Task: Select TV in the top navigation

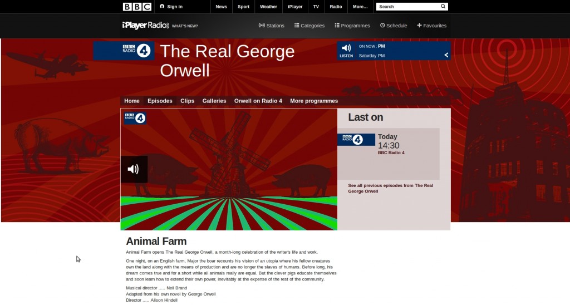Action: [316, 7]
